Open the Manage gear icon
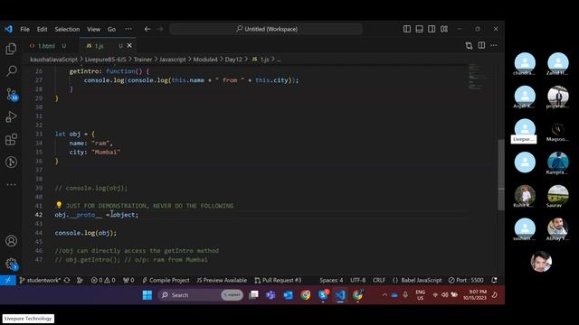Screen dimensions: 579x325 (11, 264)
